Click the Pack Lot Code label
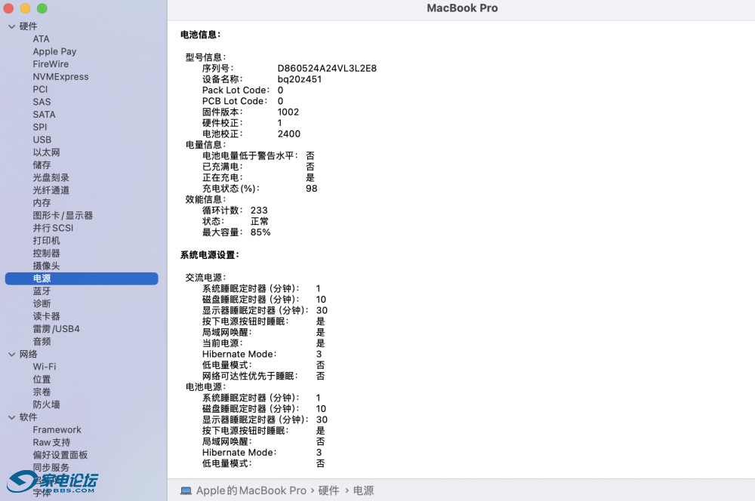The width and height of the screenshot is (755, 501). (x=236, y=90)
